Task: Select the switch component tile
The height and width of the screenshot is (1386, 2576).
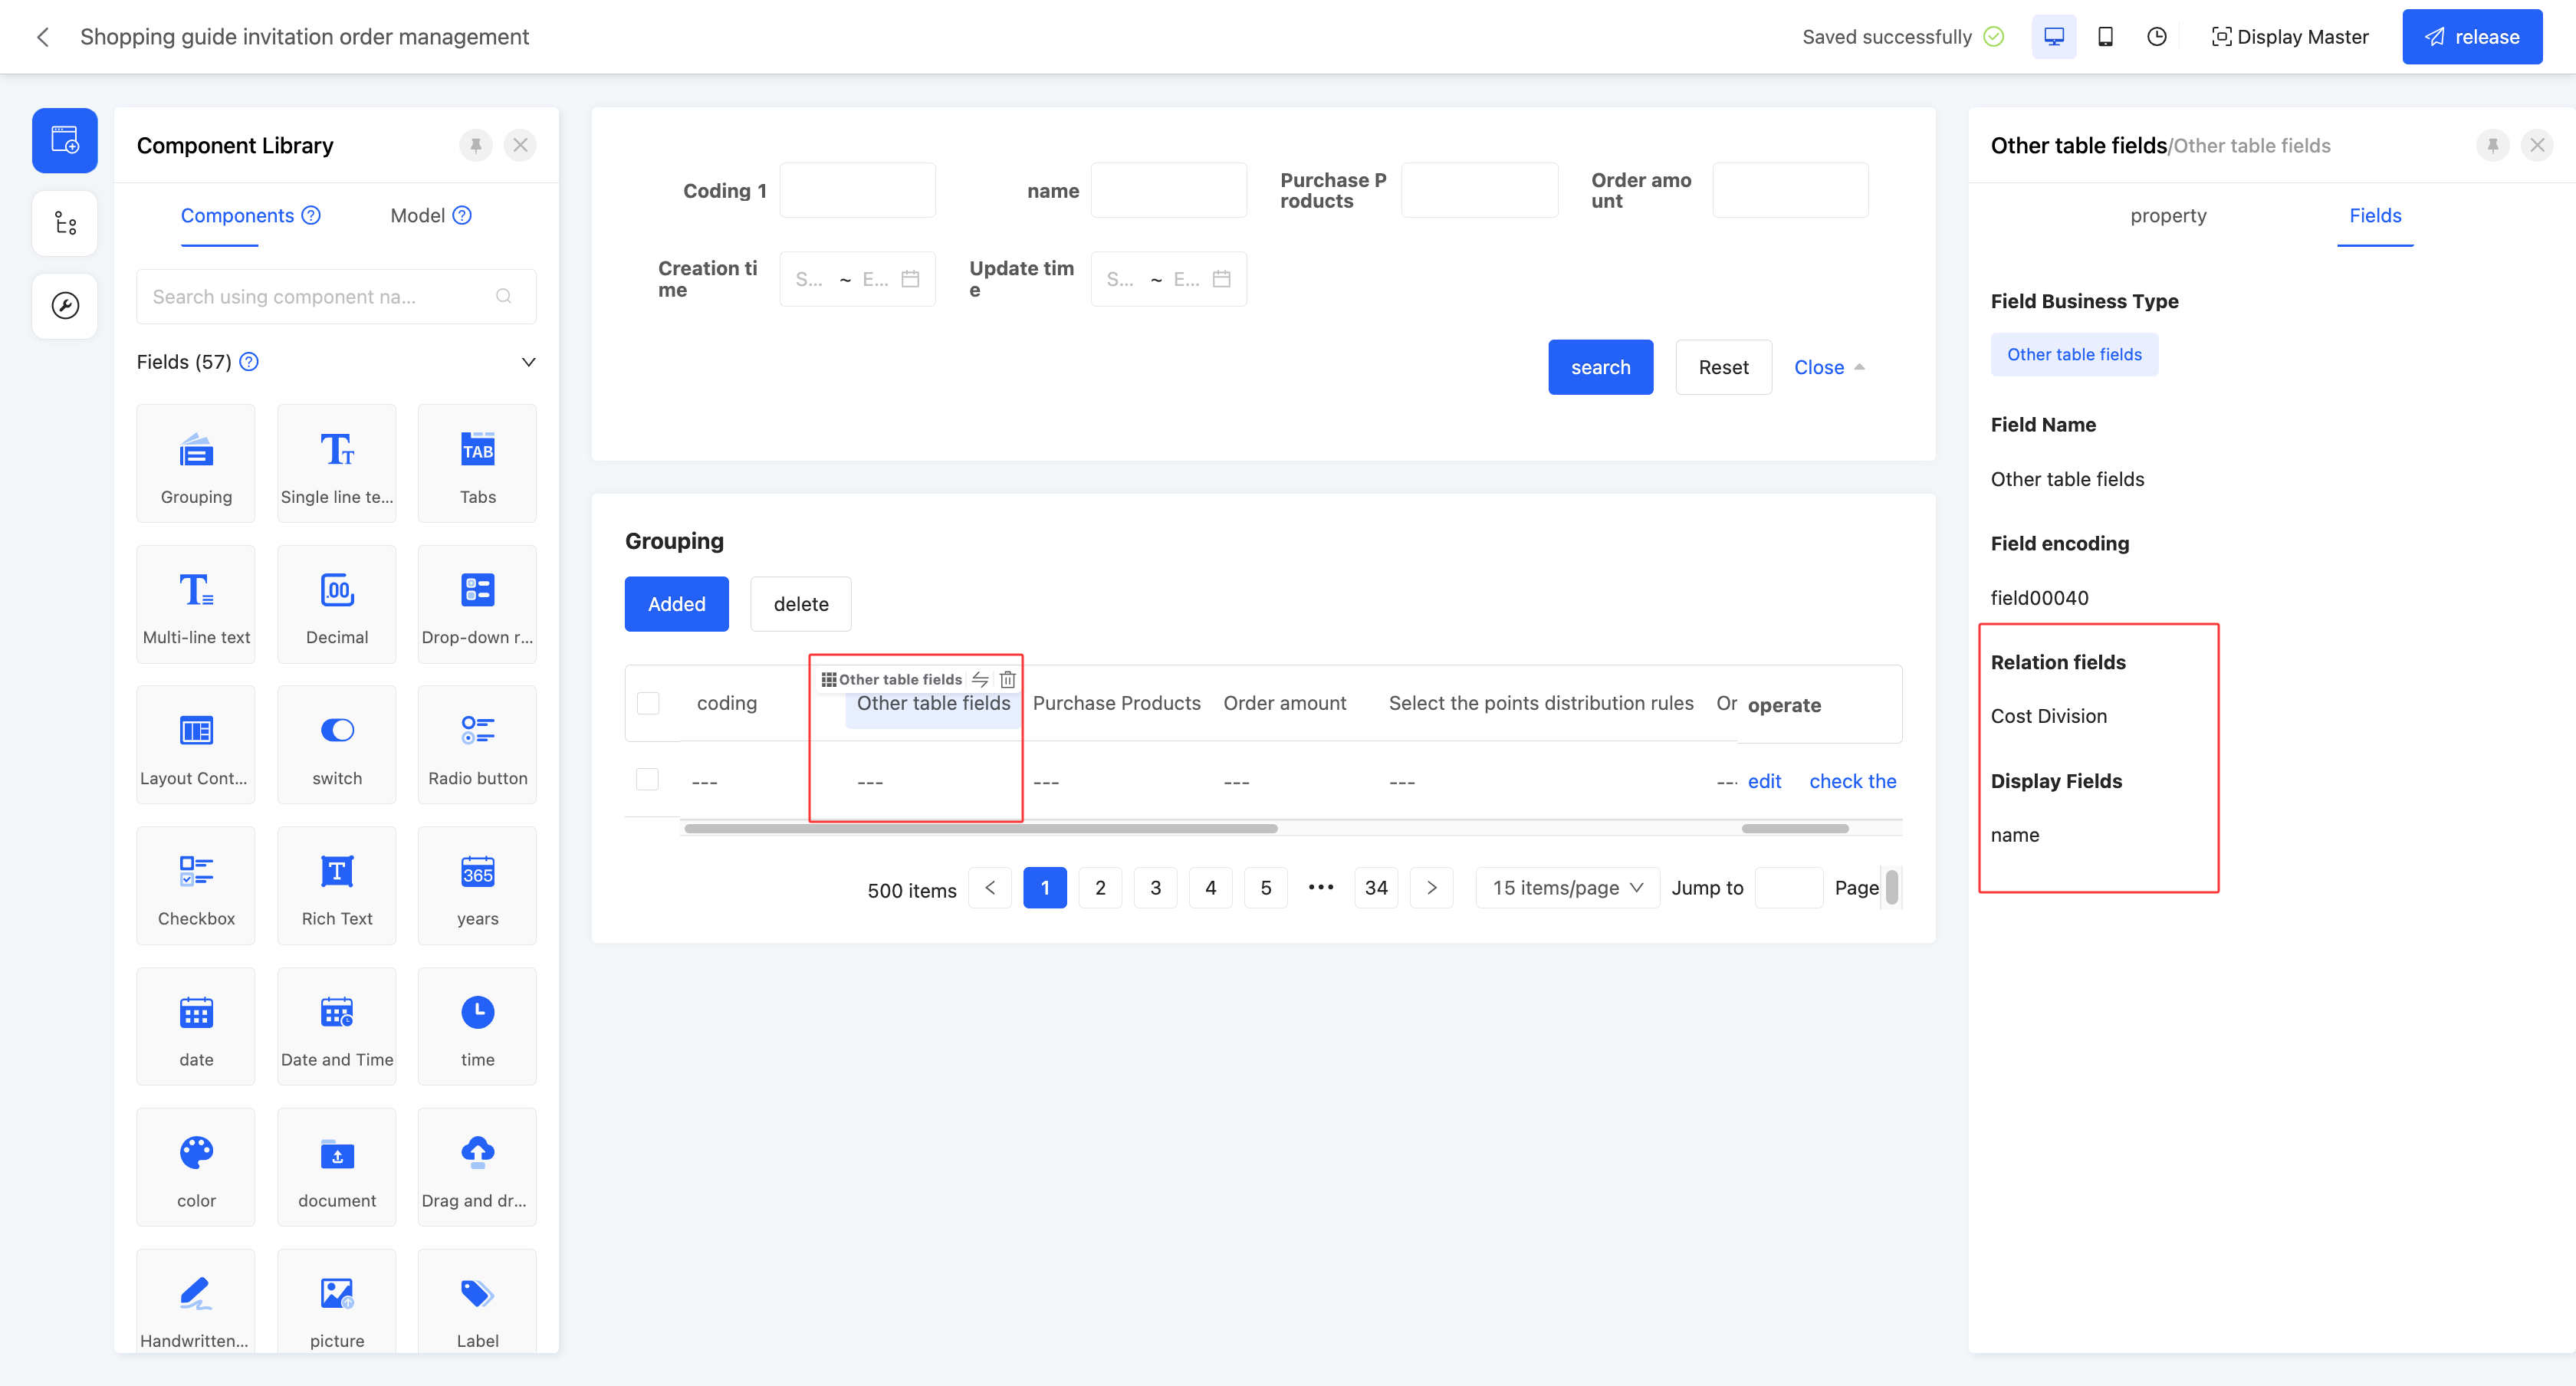Action: point(337,745)
